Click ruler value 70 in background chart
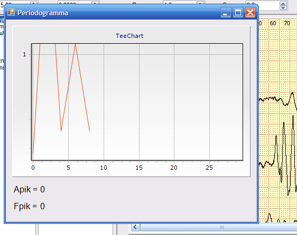Screen dimensions: 297x235 (x=287, y=23)
